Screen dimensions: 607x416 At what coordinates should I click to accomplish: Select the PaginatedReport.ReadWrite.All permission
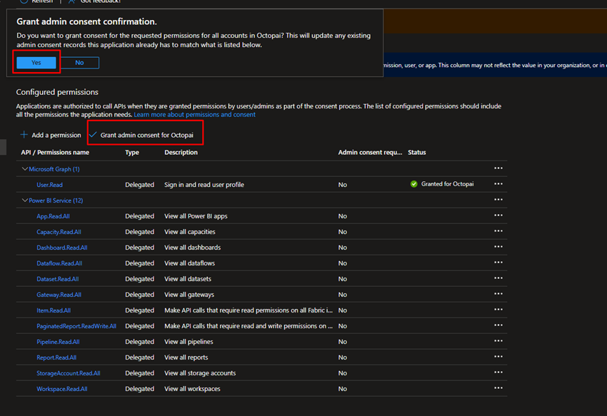(76, 326)
